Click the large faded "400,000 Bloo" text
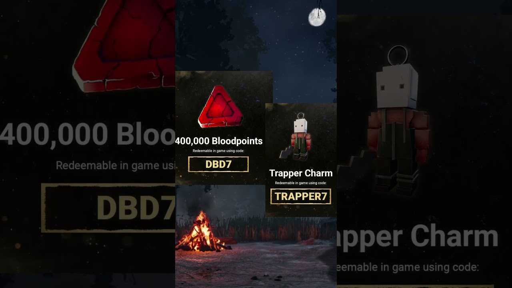Viewport: 512px width, 288px height. (x=88, y=133)
